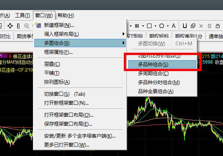Screen dimensions: 223x156
Task: Click the trash bin icon
Action: pos(210,26)
